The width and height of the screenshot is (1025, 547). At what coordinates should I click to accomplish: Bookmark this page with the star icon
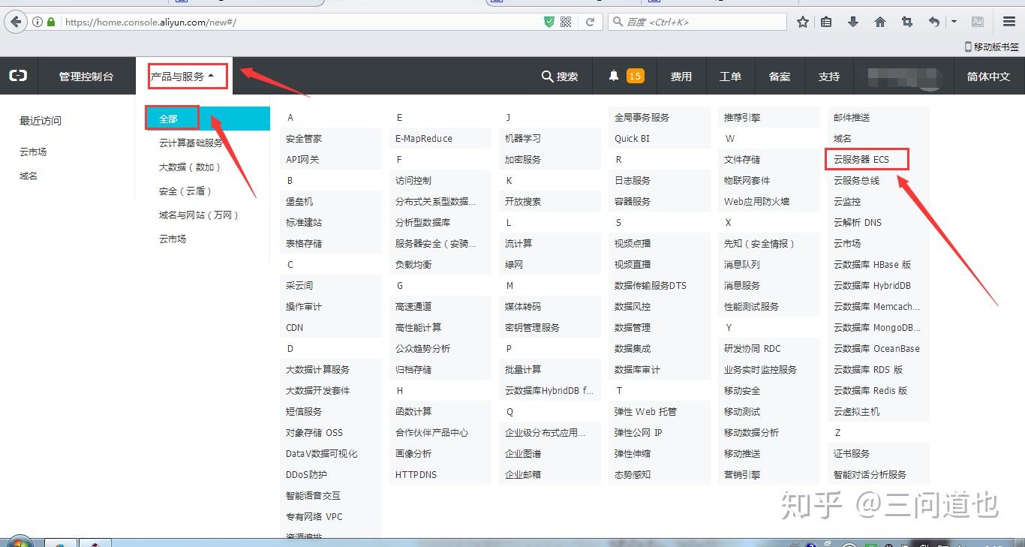tap(802, 22)
